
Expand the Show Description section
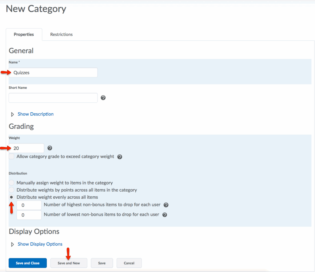(35, 114)
